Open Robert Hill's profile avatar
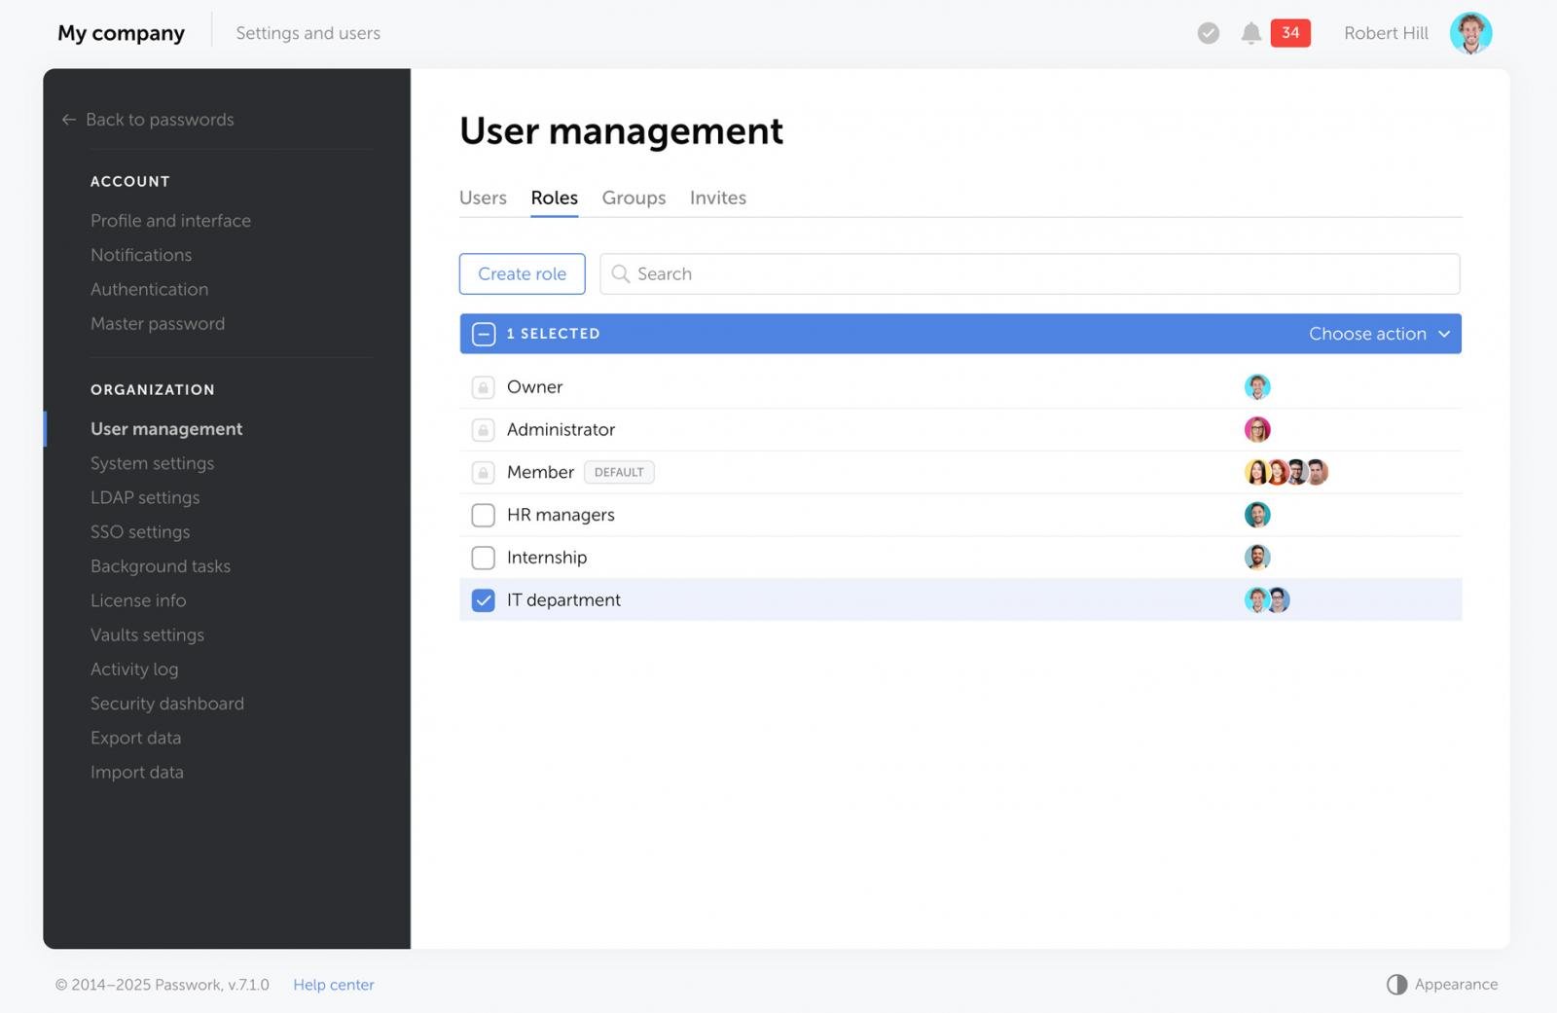This screenshot has width=1557, height=1013. [1471, 32]
